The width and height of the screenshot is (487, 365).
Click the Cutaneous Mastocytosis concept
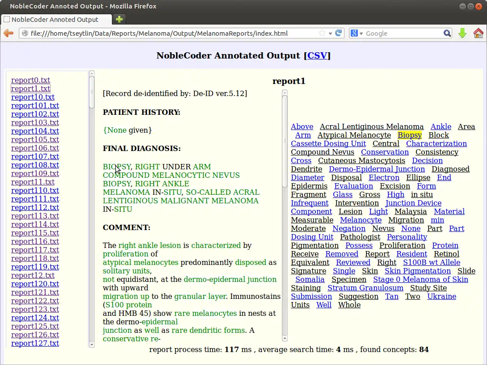click(361, 160)
